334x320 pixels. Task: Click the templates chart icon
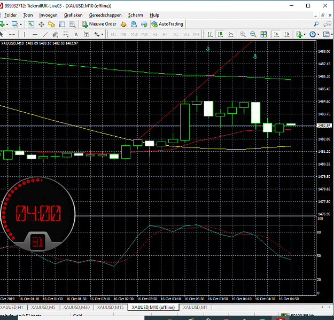(326, 34)
